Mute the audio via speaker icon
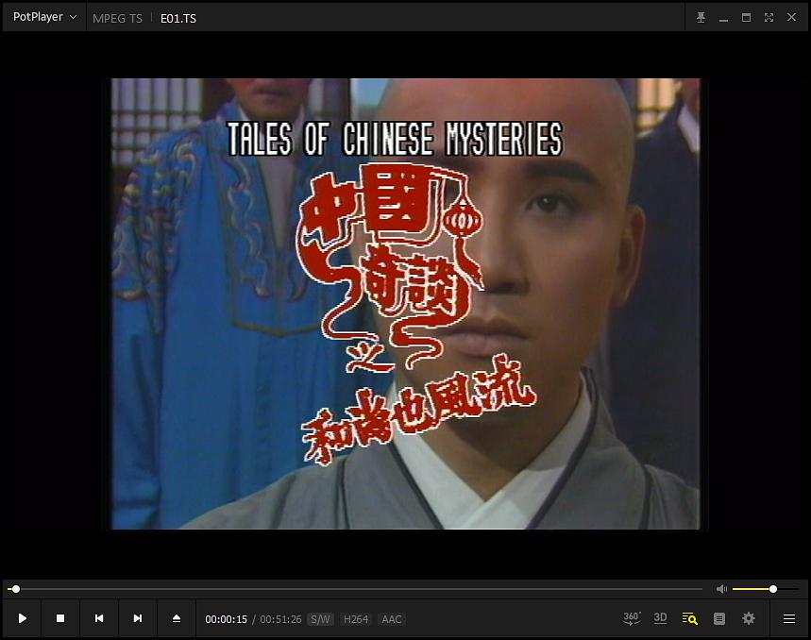 click(721, 589)
